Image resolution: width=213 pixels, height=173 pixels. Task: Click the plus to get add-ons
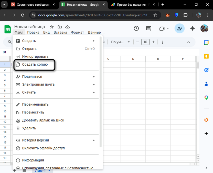coord(206,134)
